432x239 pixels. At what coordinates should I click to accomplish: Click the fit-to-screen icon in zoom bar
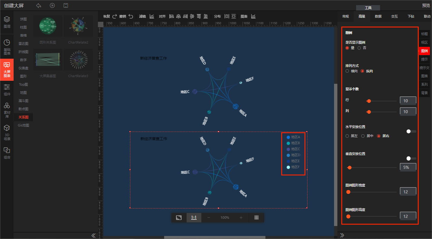click(x=179, y=218)
